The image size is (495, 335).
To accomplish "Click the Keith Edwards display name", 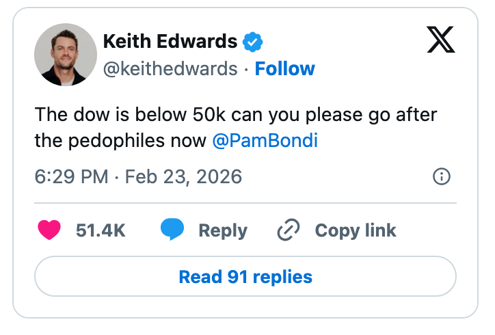I will point(170,42).
